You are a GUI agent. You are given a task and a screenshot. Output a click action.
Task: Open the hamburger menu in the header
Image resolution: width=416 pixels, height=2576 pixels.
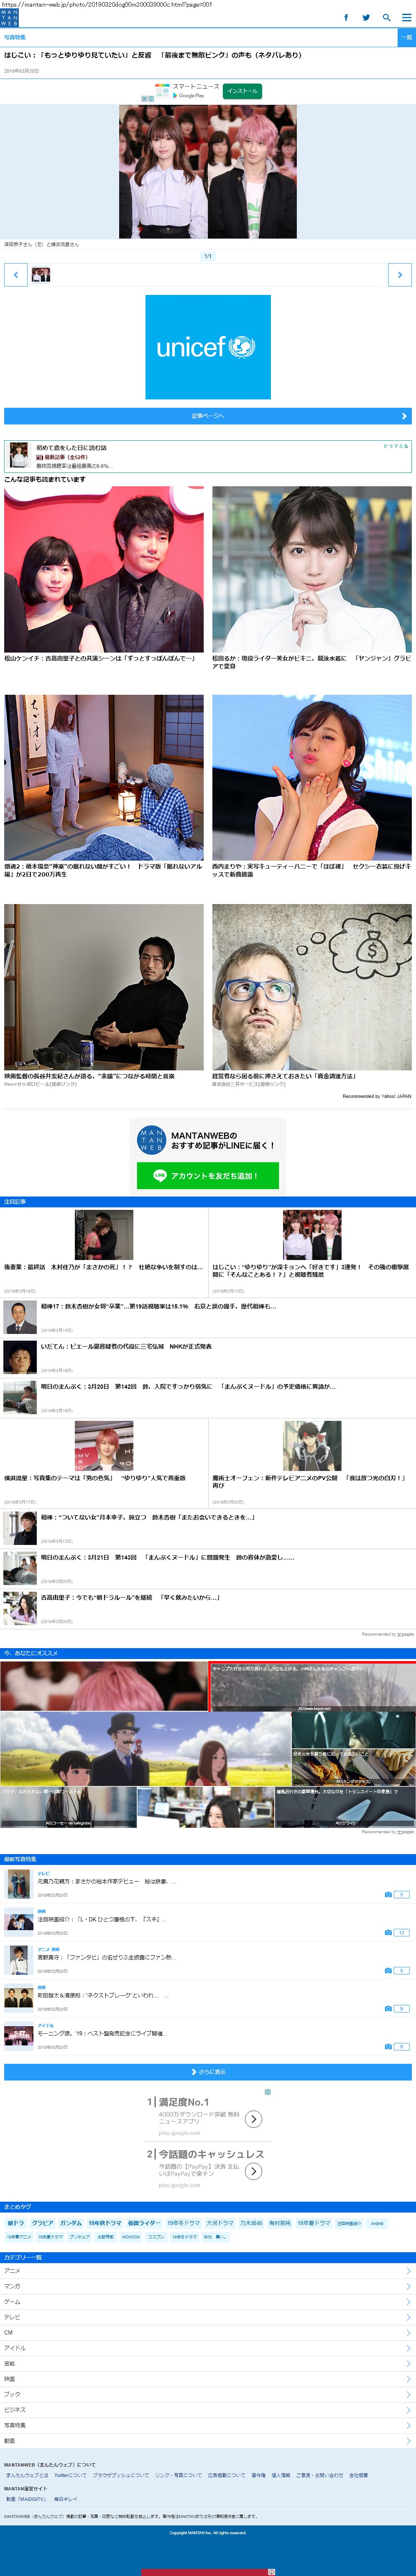coord(405,17)
